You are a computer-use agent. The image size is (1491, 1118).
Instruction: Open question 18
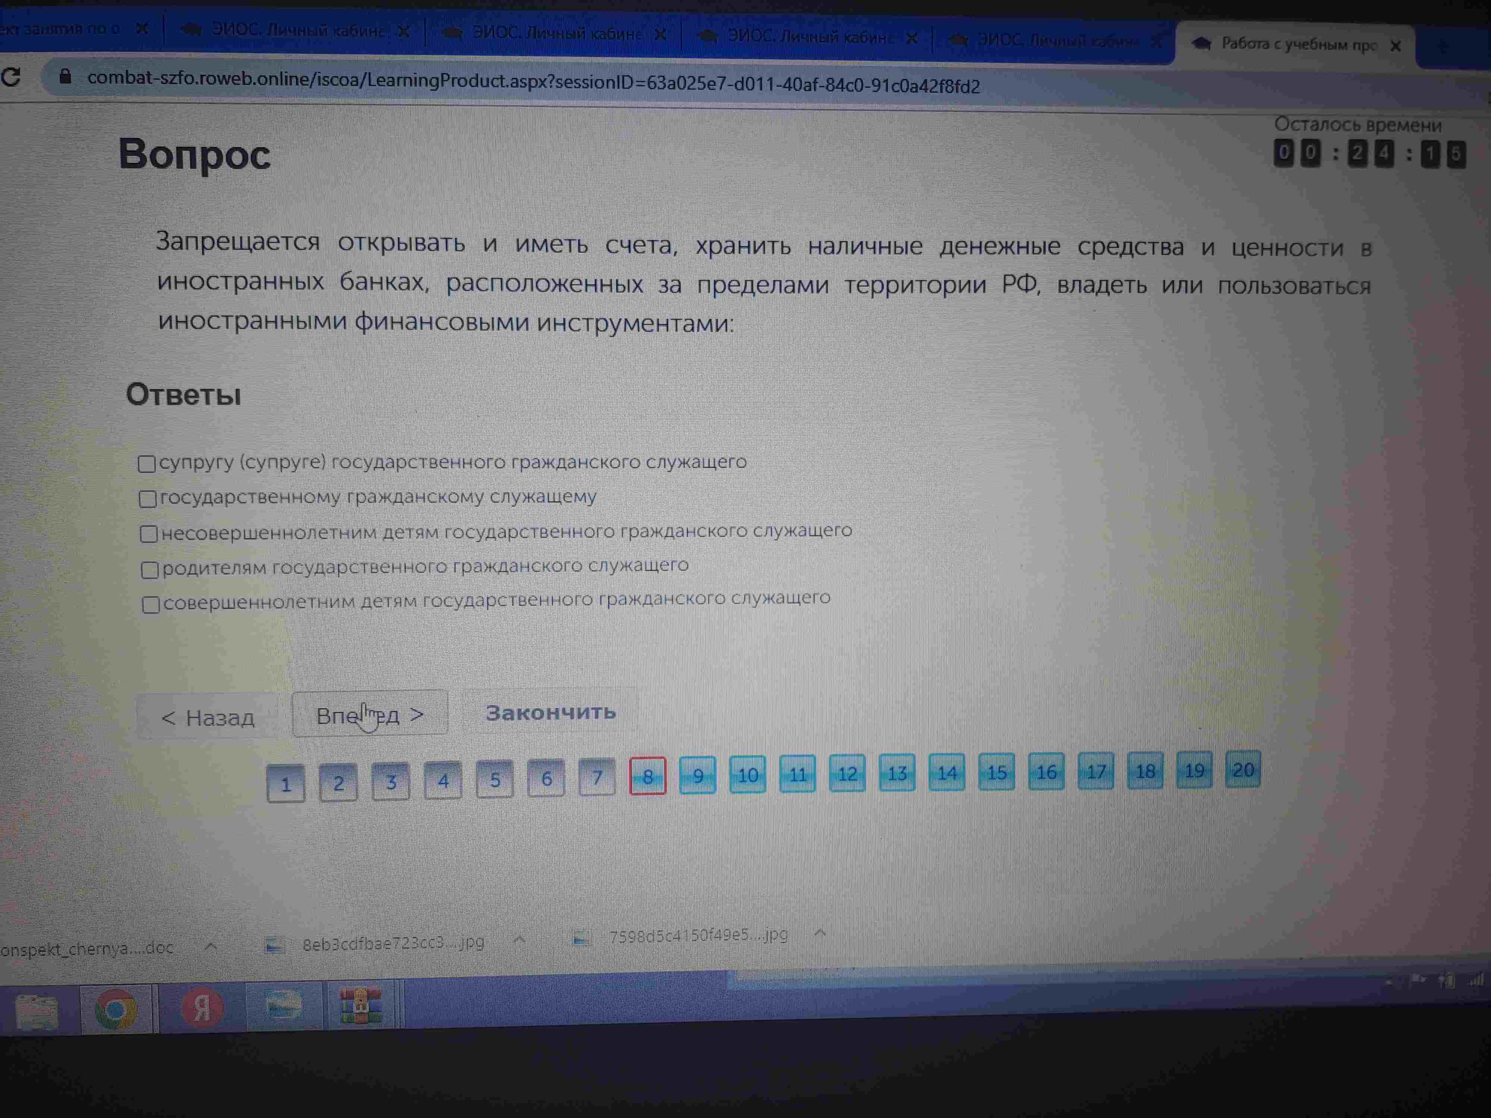click(1145, 770)
